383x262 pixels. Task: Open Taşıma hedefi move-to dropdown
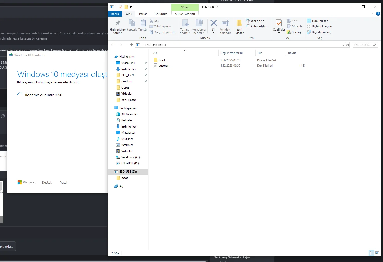coord(185,27)
